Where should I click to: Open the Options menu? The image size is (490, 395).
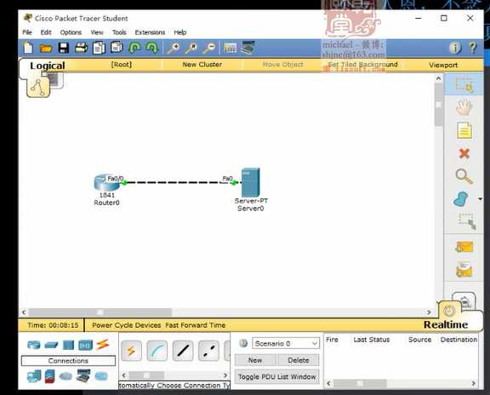[71, 32]
